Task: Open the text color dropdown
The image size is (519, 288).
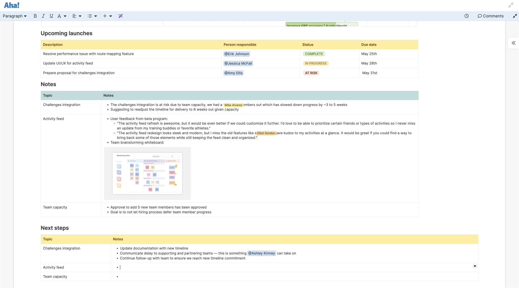Action: [x=62, y=16]
